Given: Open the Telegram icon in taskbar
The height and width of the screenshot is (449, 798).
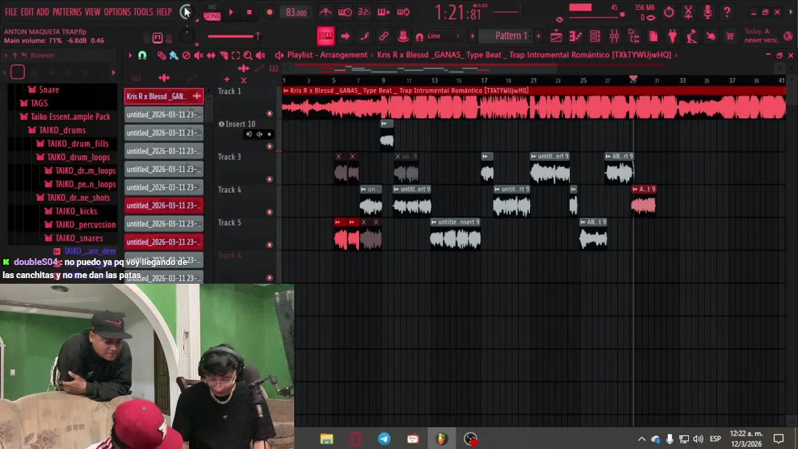Looking at the screenshot, I should (384, 439).
